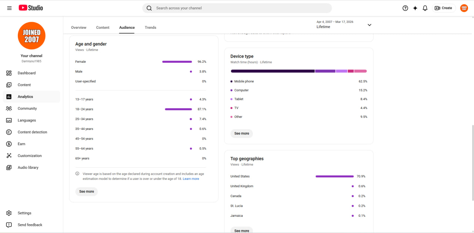See more under Age and gender
Viewport: 474px width, 233px height.
click(x=87, y=192)
